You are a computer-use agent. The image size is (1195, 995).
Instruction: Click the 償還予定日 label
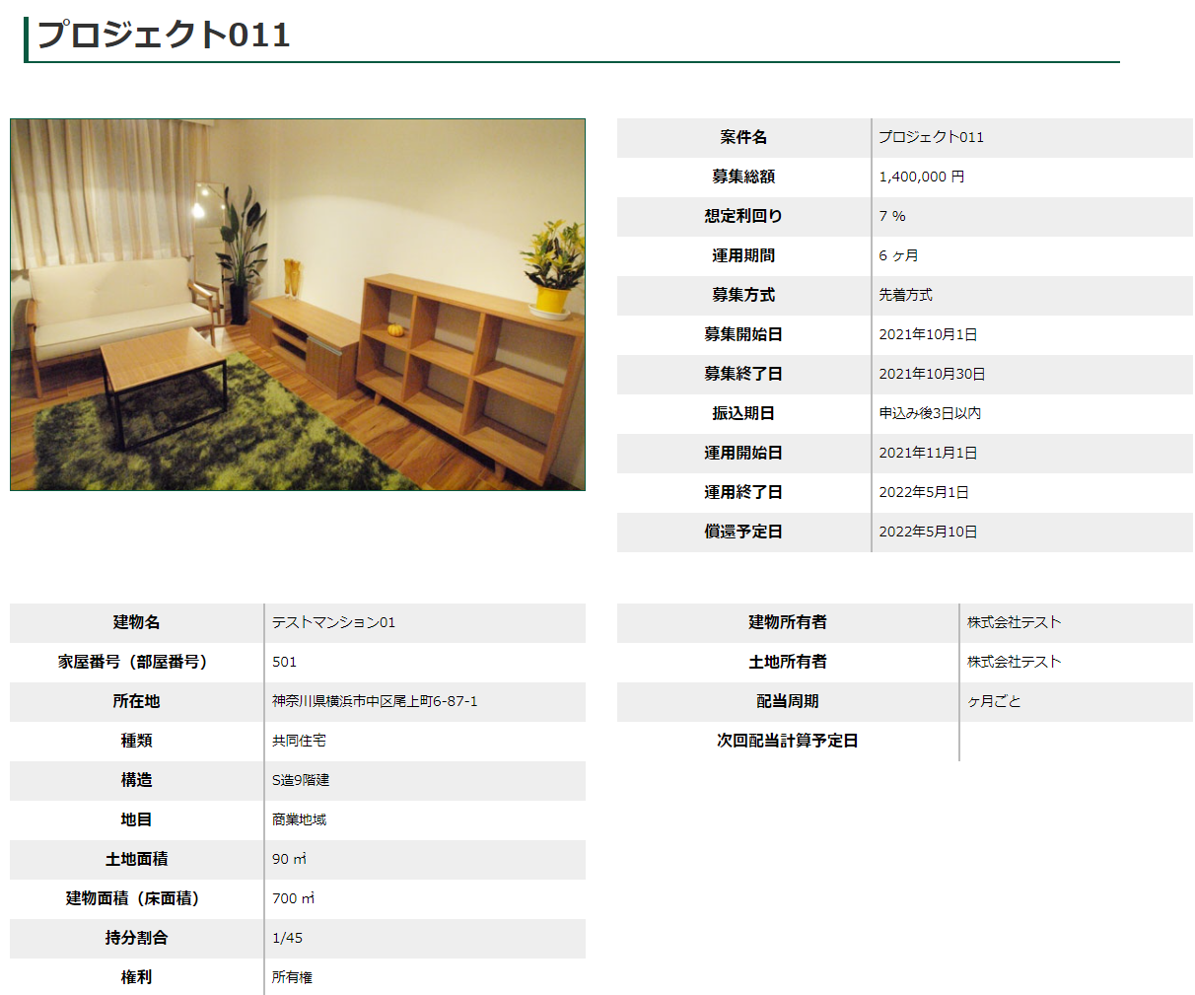[x=743, y=532]
